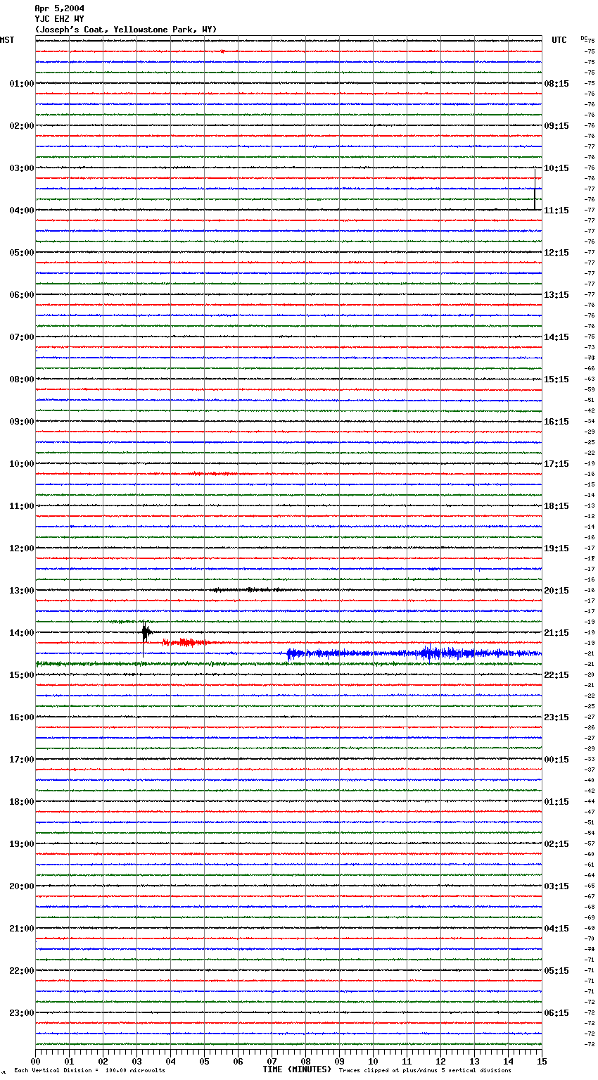Click the UTC column header
598x1080 pixels.
[559, 40]
